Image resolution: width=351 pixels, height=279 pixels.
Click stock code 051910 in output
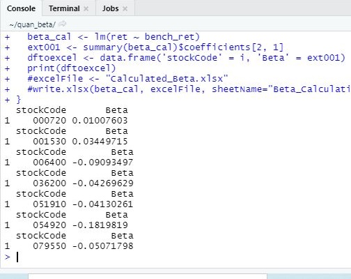tap(49, 204)
